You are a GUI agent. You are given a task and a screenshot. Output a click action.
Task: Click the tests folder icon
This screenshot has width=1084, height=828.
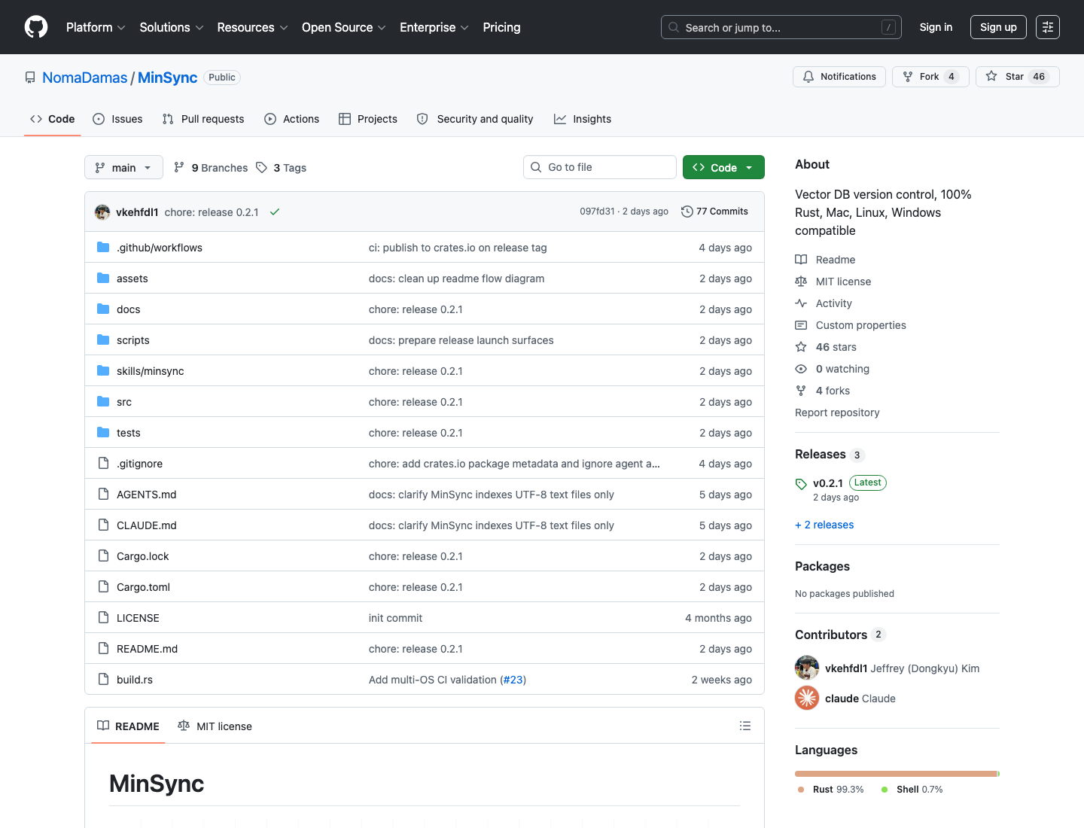103,433
